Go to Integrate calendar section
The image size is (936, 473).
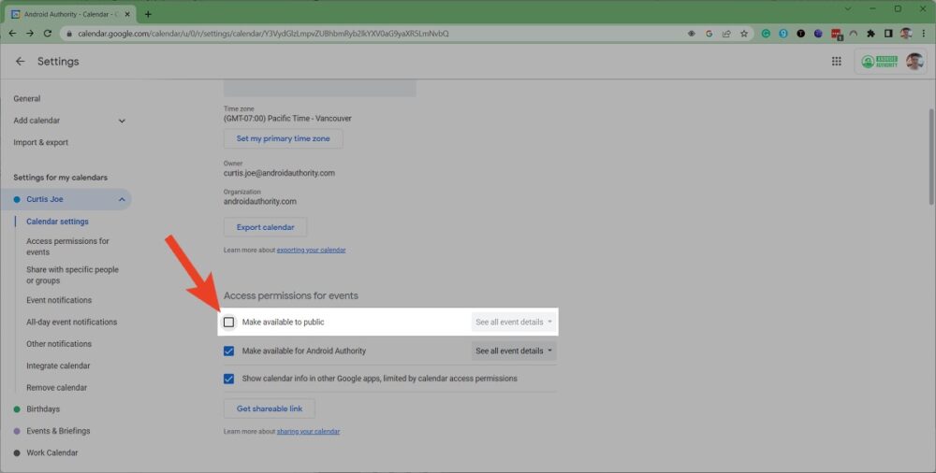pyautogui.click(x=58, y=365)
